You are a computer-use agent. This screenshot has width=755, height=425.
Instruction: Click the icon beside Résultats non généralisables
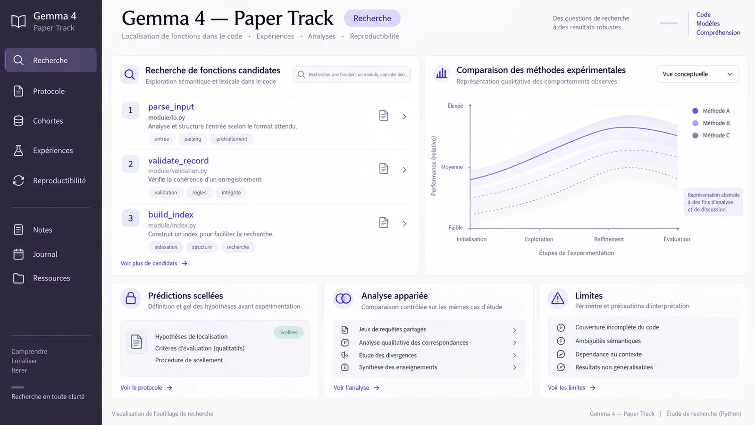(x=561, y=367)
